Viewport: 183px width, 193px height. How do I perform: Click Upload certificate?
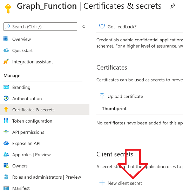(x=125, y=97)
